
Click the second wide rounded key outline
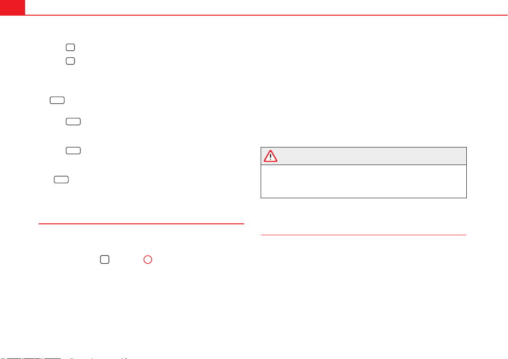(x=73, y=121)
